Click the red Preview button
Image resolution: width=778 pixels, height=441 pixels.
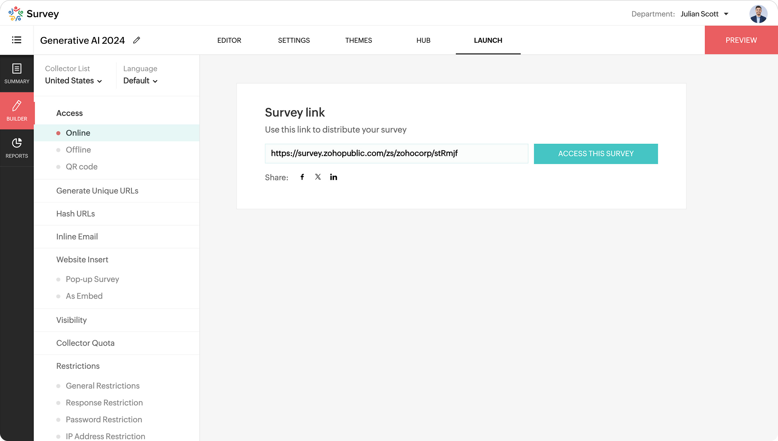tap(741, 40)
